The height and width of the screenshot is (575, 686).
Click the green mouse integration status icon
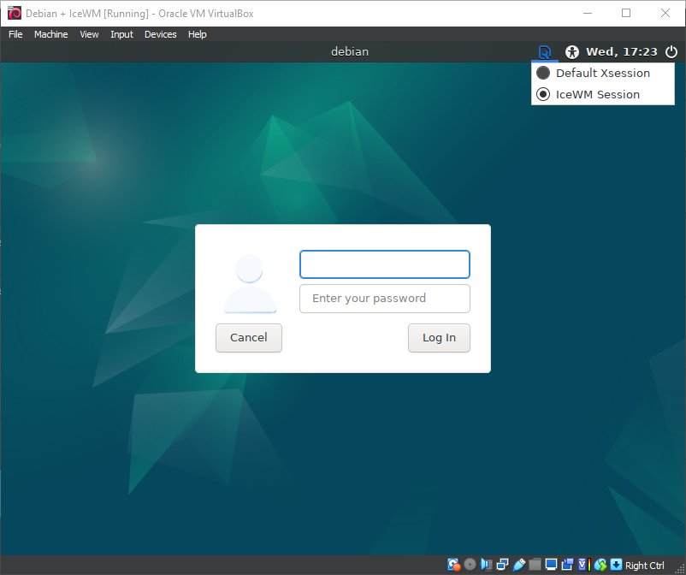point(600,565)
